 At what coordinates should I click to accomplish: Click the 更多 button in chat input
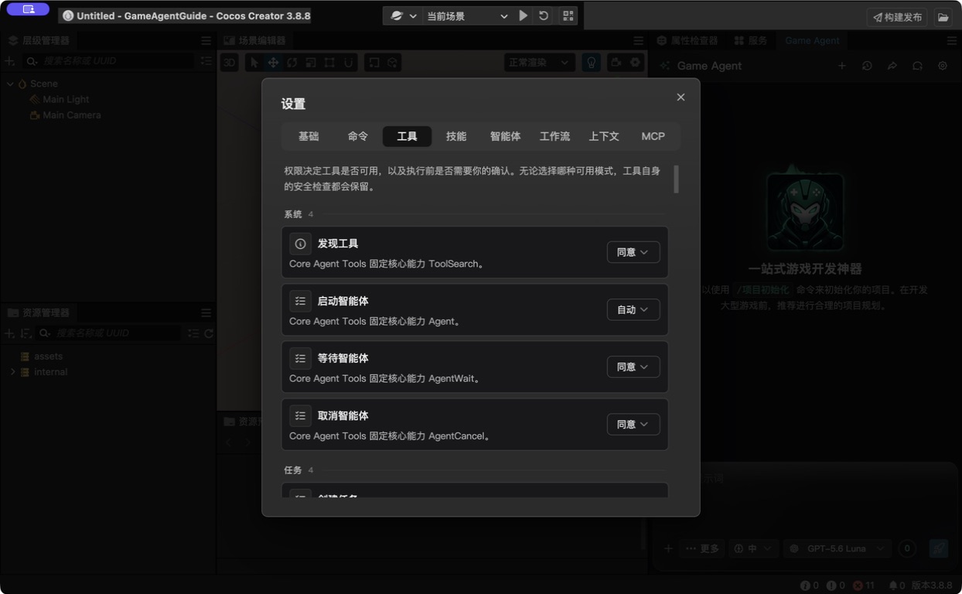pyautogui.click(x=702, y=548)
